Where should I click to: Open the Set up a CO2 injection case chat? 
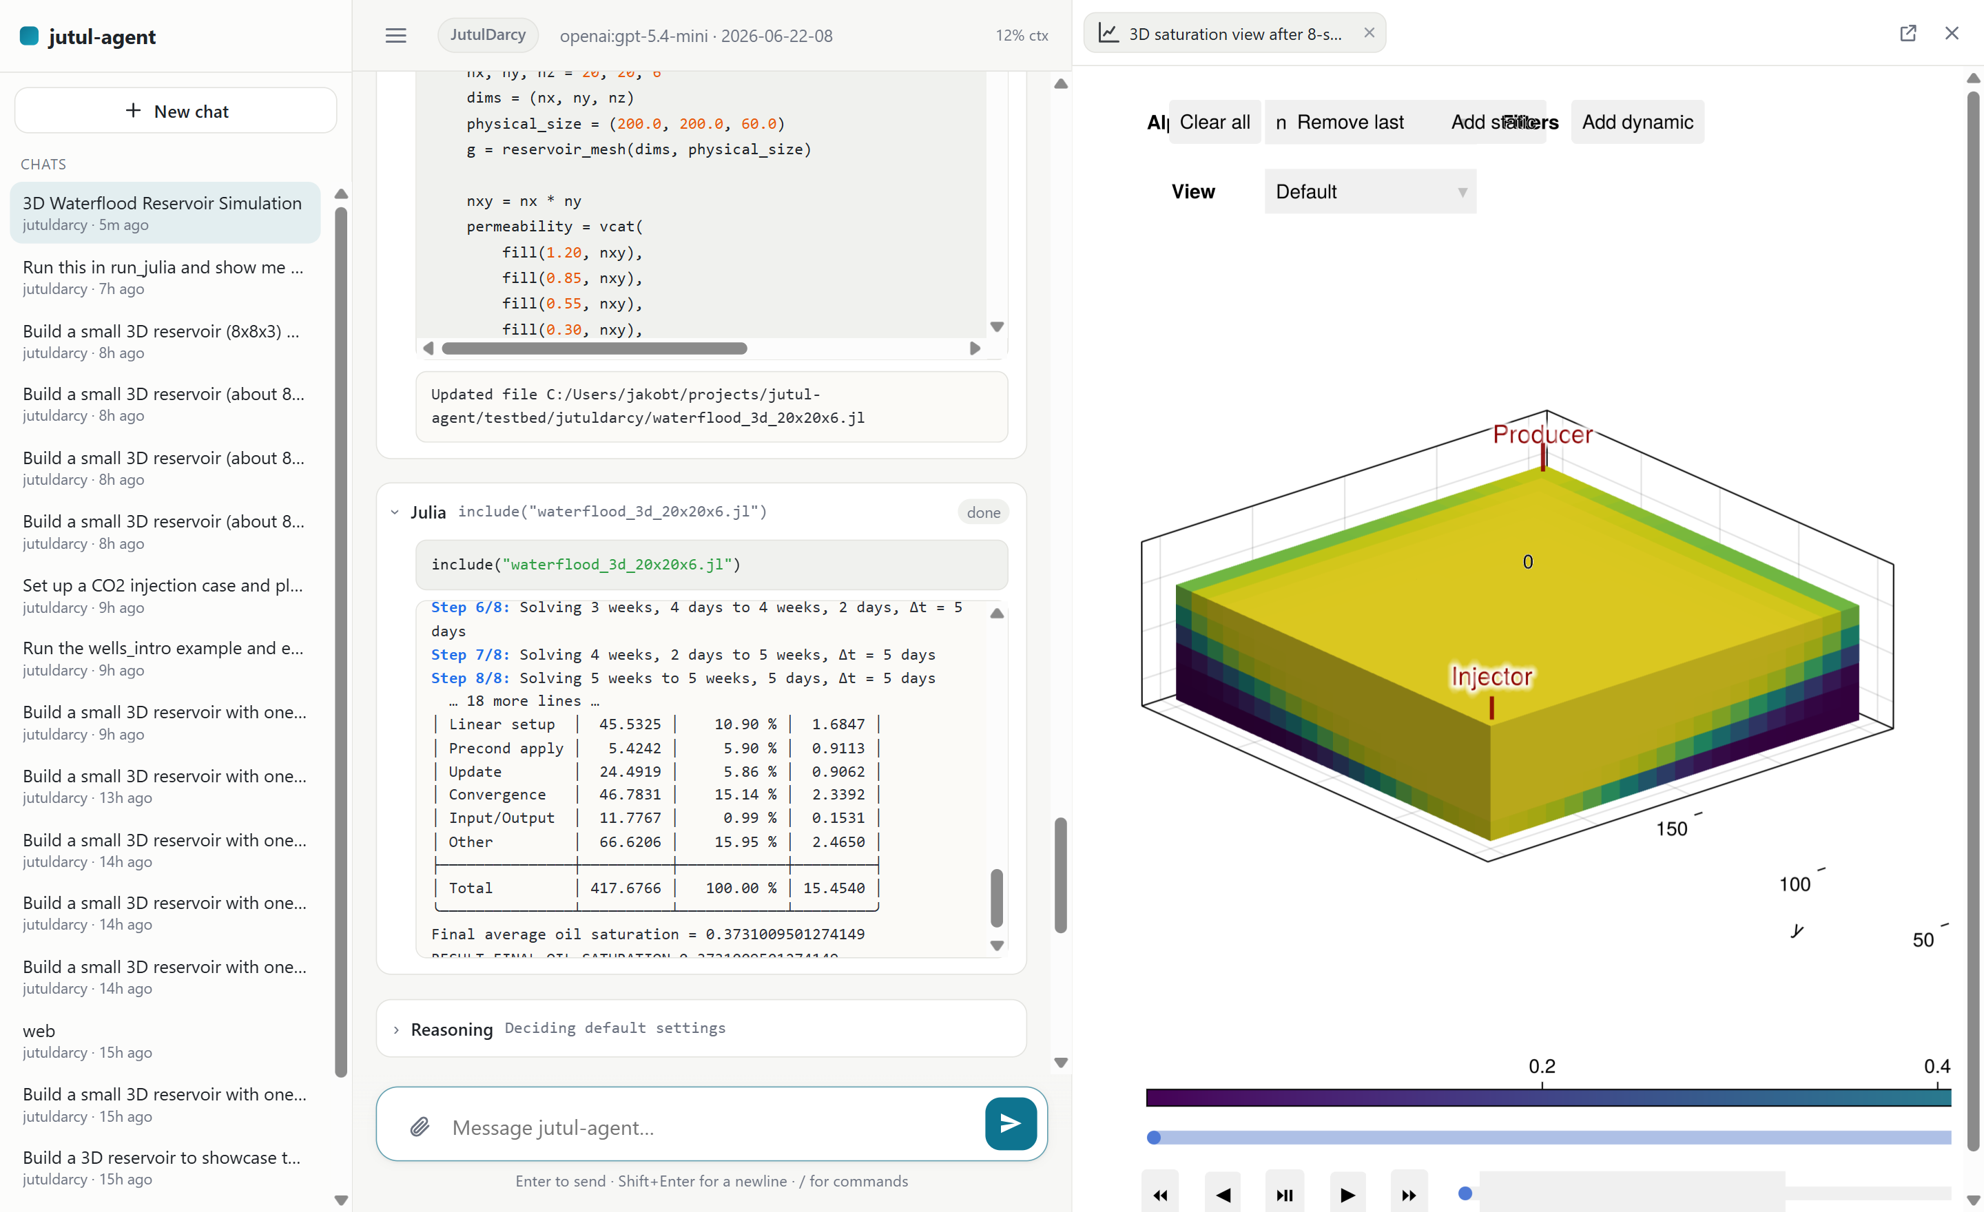[166, 596]
